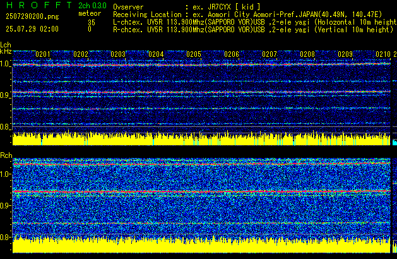Click time marker 0208

[x=307, y=54]
